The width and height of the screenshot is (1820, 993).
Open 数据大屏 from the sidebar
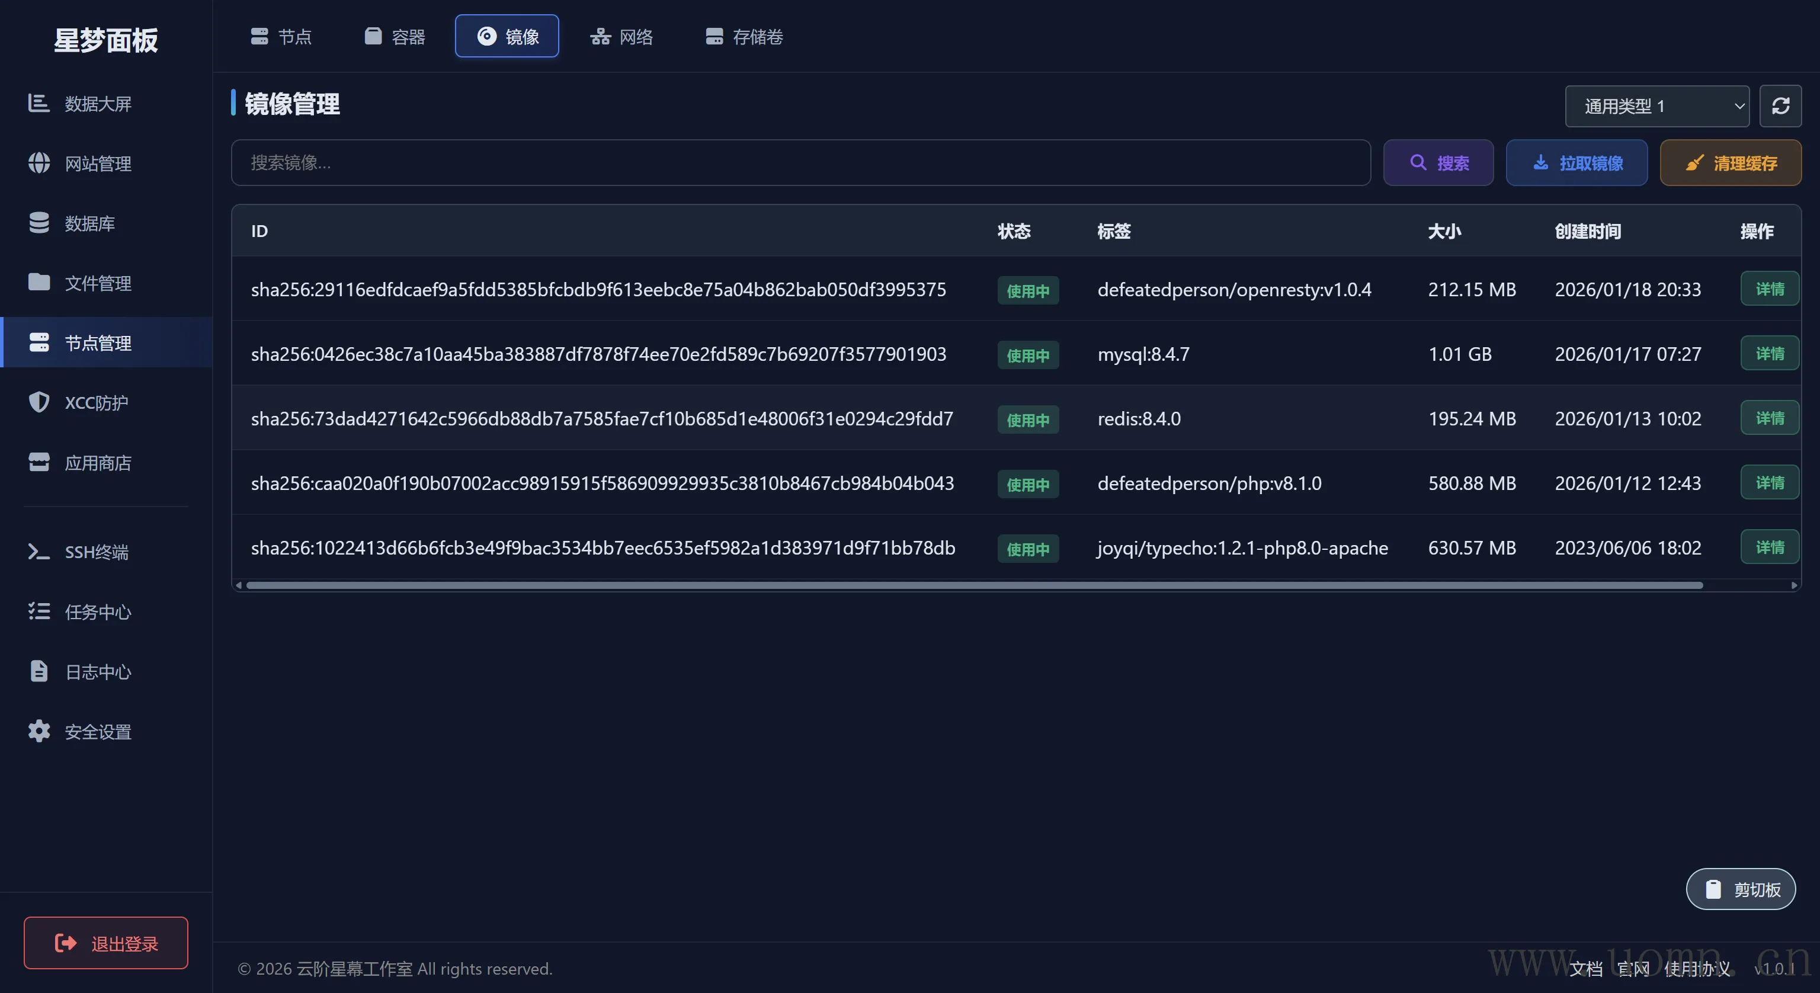pos(98,104)
